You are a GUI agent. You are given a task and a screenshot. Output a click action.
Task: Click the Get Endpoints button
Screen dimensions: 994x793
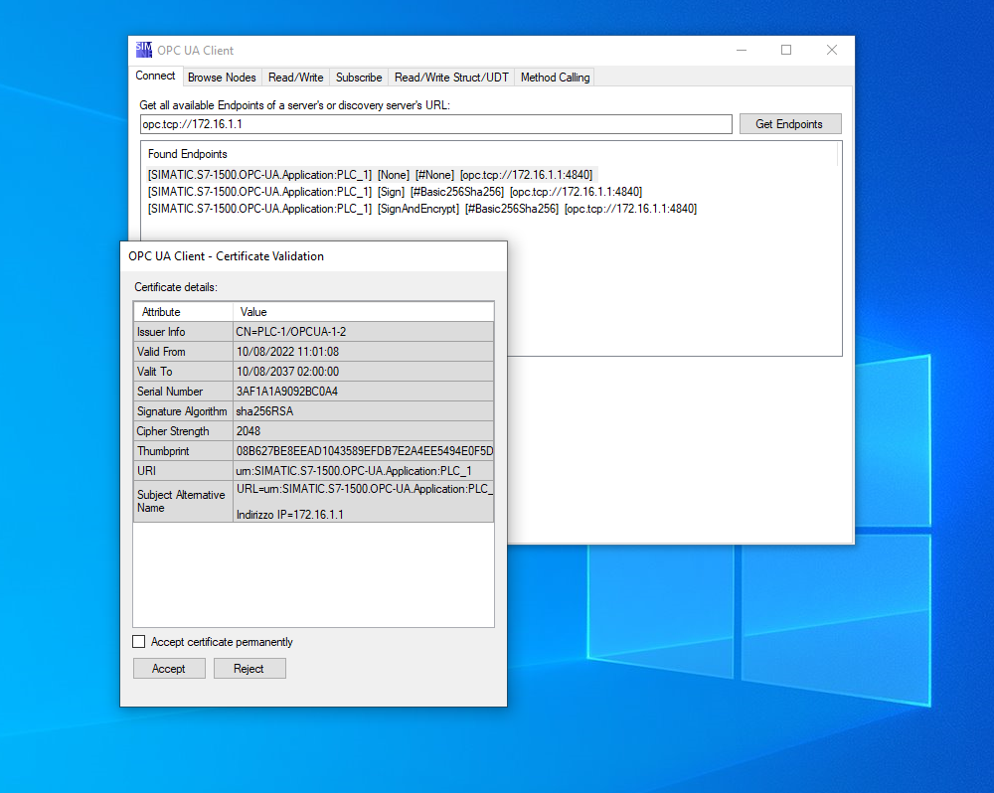(789, 123)
